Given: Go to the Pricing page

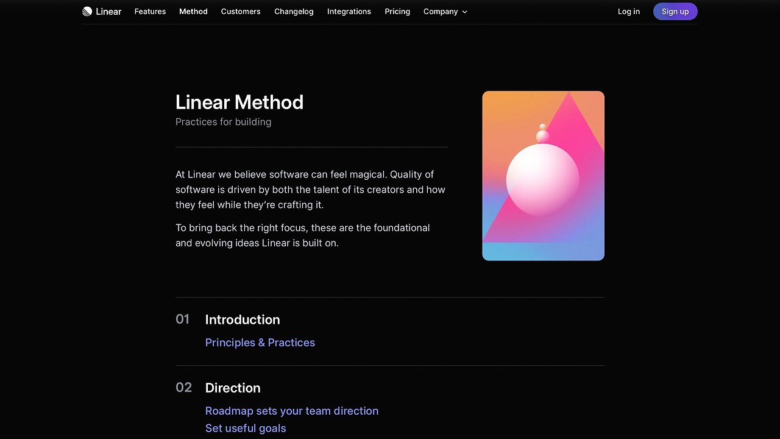Looking at the screenshot, I should (x=397, y=12).
